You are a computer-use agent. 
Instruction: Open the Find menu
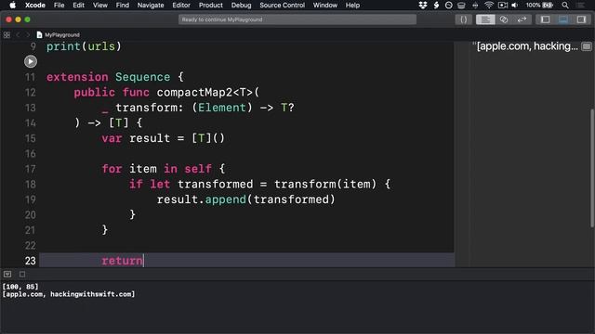point(122,6)
